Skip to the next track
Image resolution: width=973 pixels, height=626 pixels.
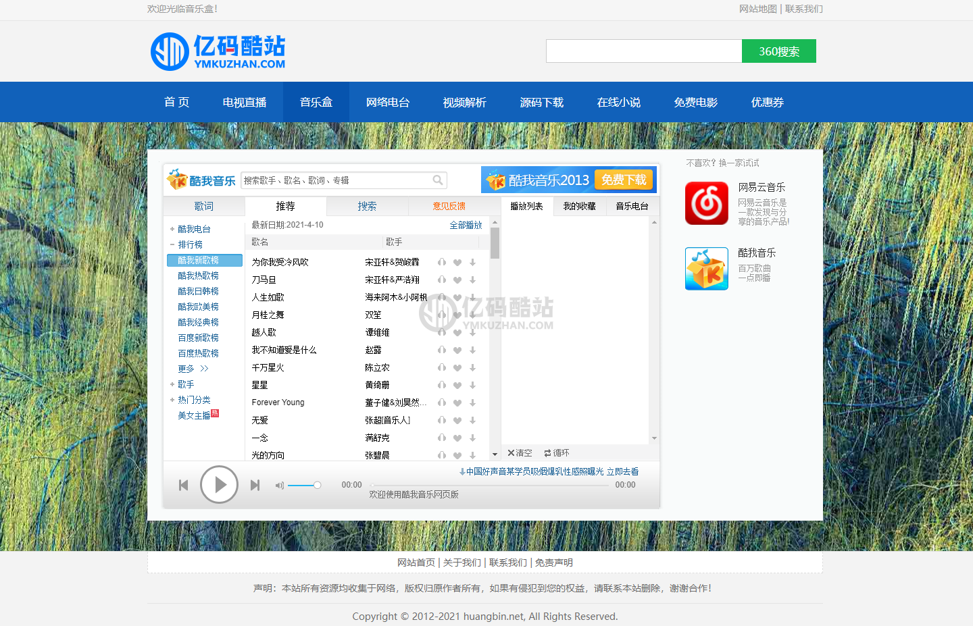click(255, 485)
